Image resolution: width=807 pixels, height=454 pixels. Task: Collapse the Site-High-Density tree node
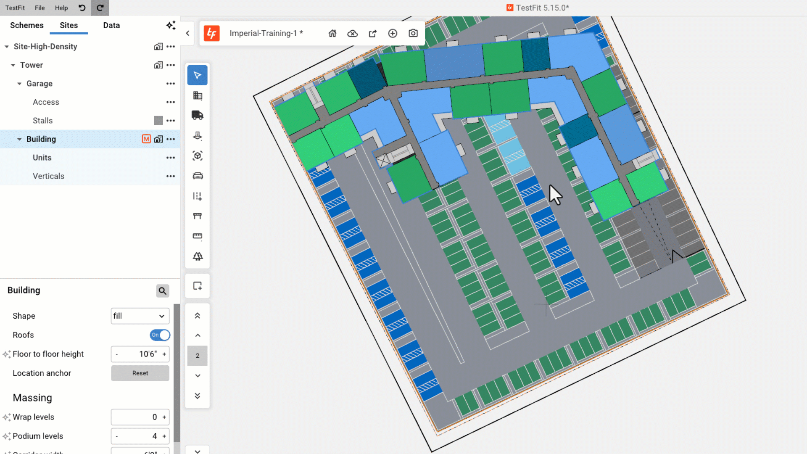click(7, 47)
